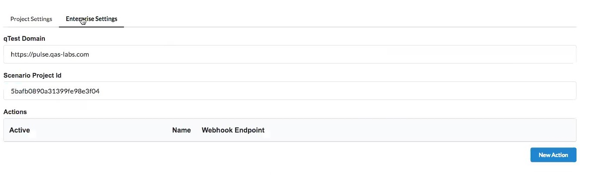Select the Enterprise Settings tab
This screenshot has height=175, width=589.
tap(91, 19)
